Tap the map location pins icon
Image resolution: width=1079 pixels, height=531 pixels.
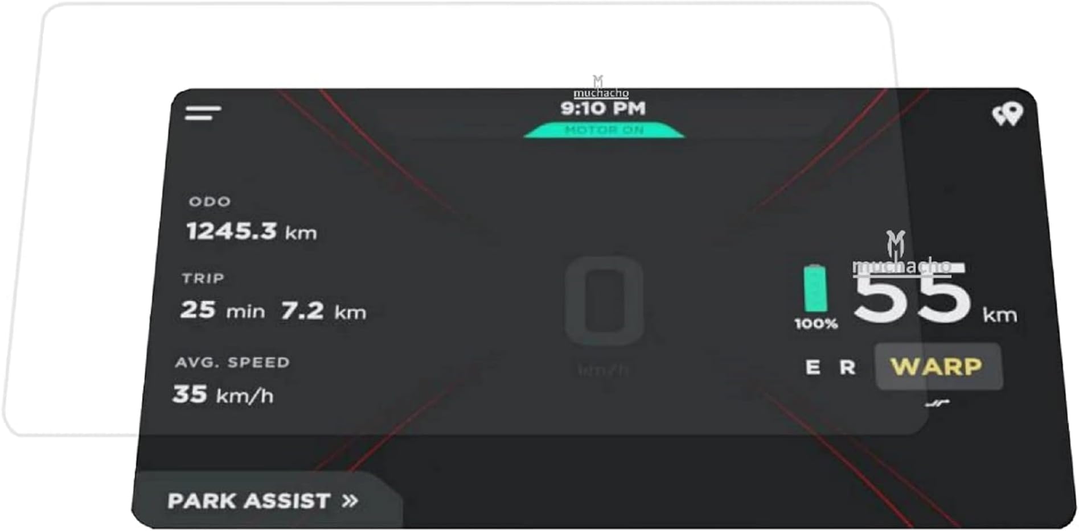pyautogui.click(x=1007, y=114)
